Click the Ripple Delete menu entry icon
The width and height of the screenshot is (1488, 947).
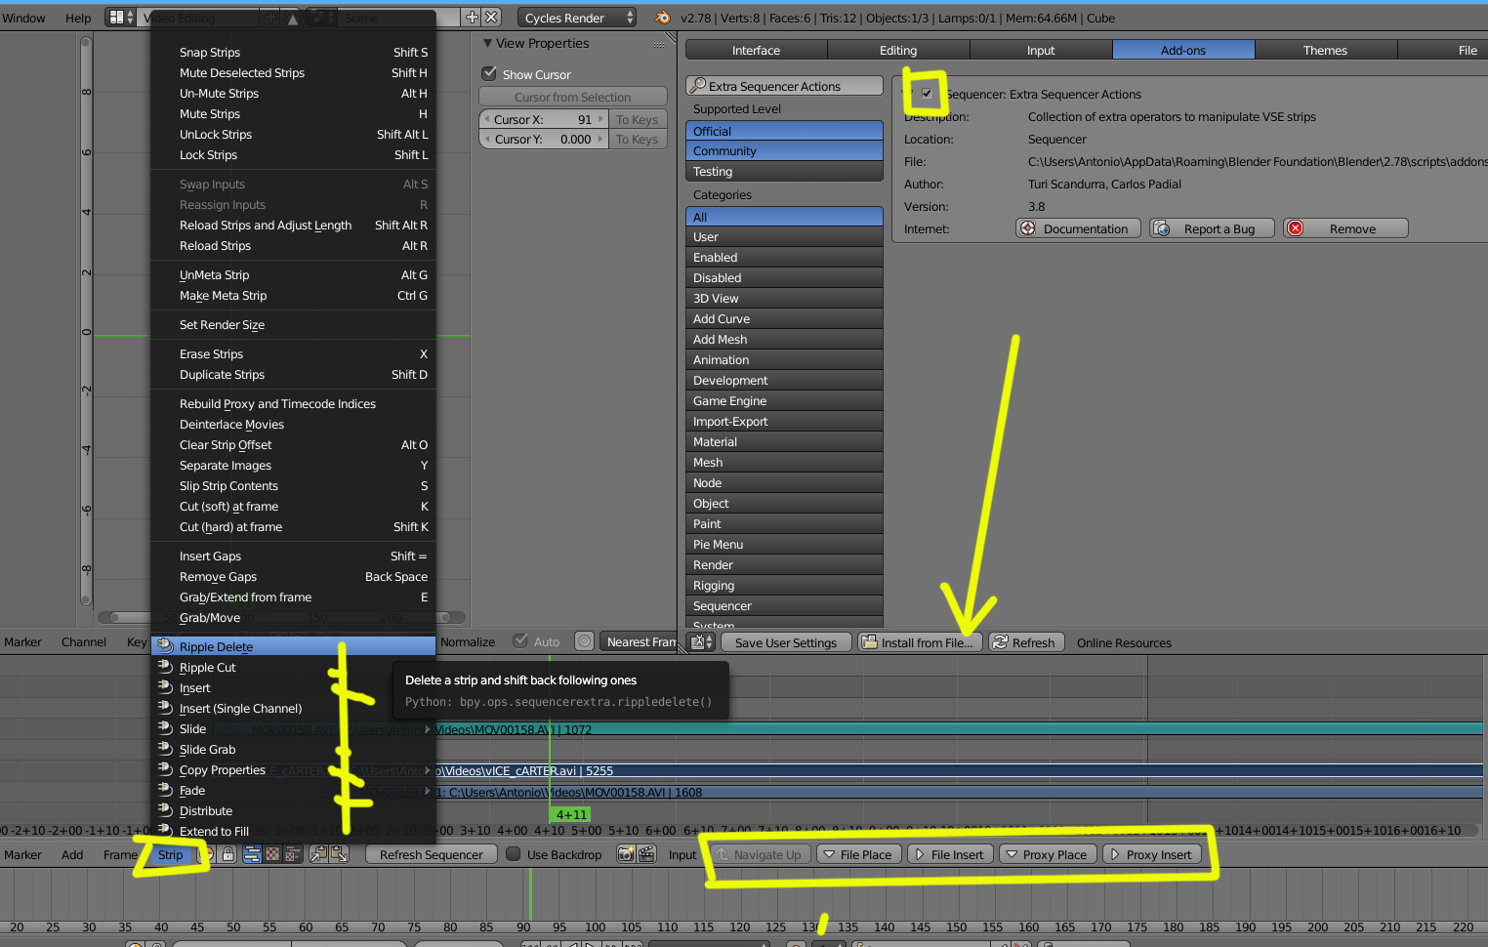coord(165,646)
